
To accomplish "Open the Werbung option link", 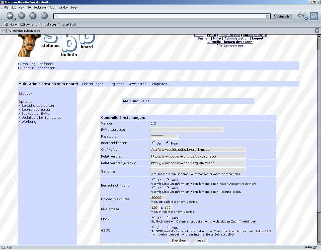I will click(29, 122).
